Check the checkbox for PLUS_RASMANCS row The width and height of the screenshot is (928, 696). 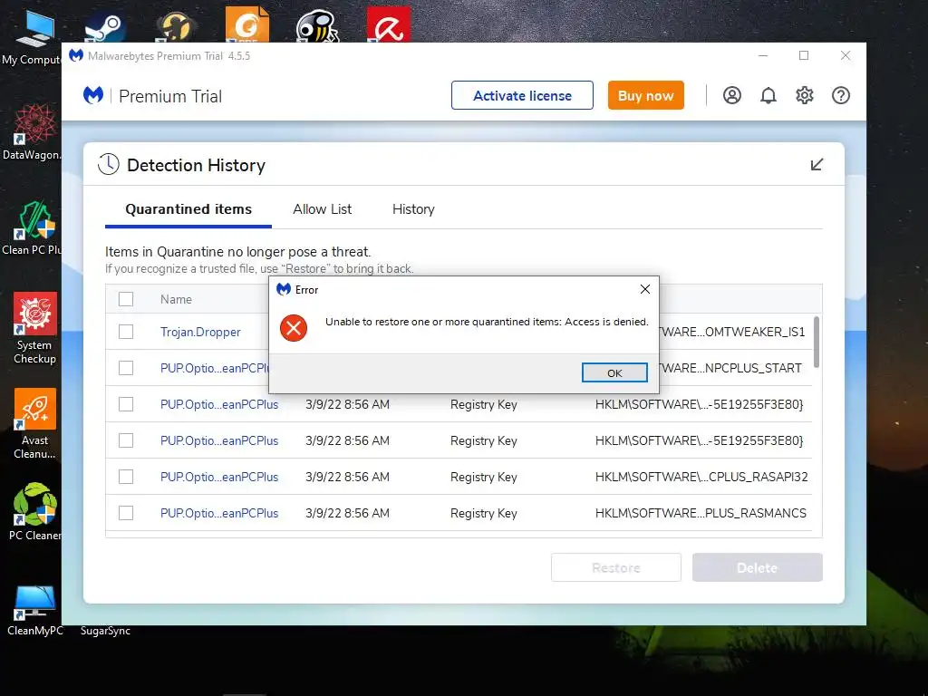pyautogui.click(x=126, y=513)
